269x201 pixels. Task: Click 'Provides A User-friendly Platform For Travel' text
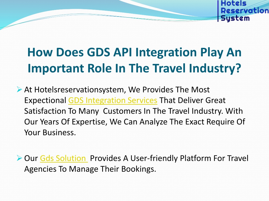[x=169, y=158]
